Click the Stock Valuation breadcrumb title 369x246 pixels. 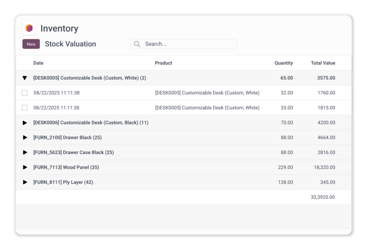70,44
